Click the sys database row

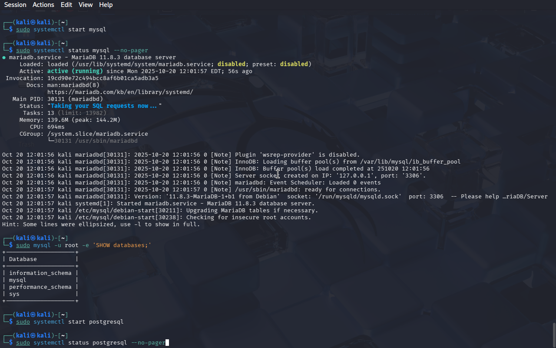pos(14,294)
